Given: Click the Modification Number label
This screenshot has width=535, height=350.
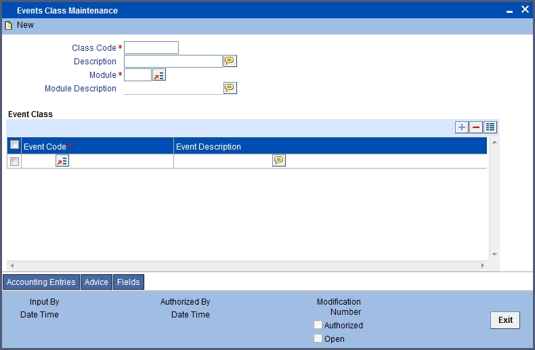Looking at the screenshot, I should coord(339,307).
